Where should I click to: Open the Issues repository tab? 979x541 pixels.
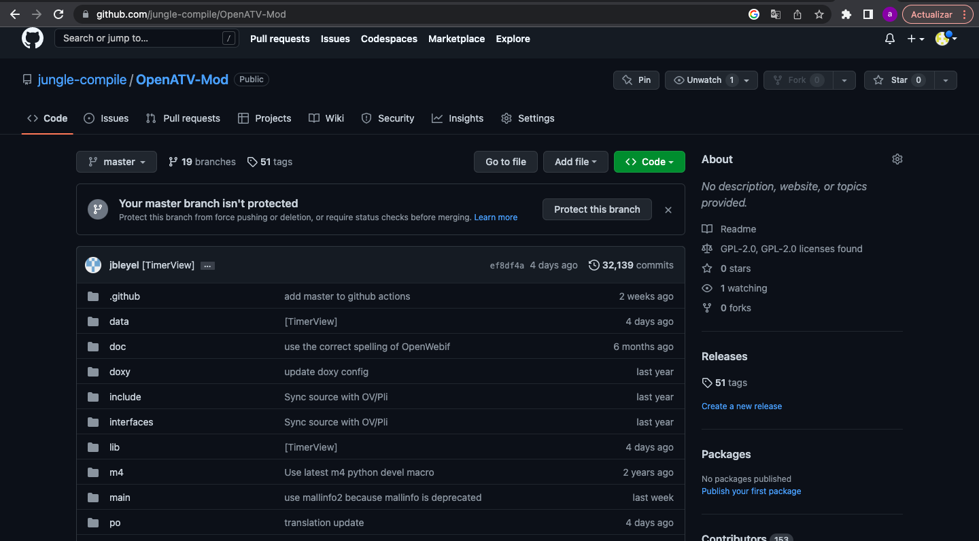[106, 118]
